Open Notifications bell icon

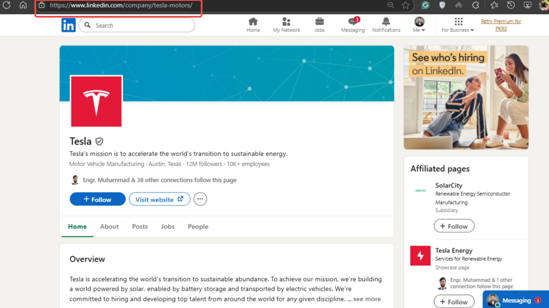click(386, 25)
